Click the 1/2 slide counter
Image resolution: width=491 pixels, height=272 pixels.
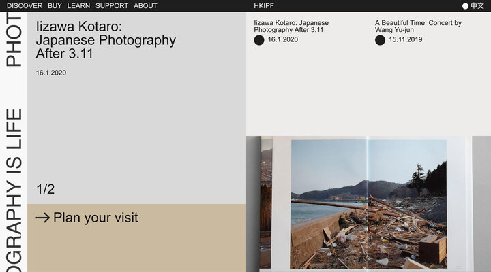[x=46, y=189]
